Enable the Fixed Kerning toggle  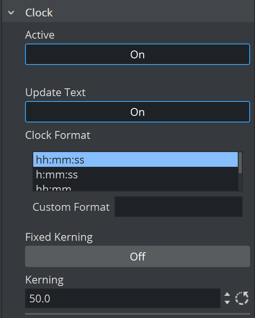click(138, 256)
